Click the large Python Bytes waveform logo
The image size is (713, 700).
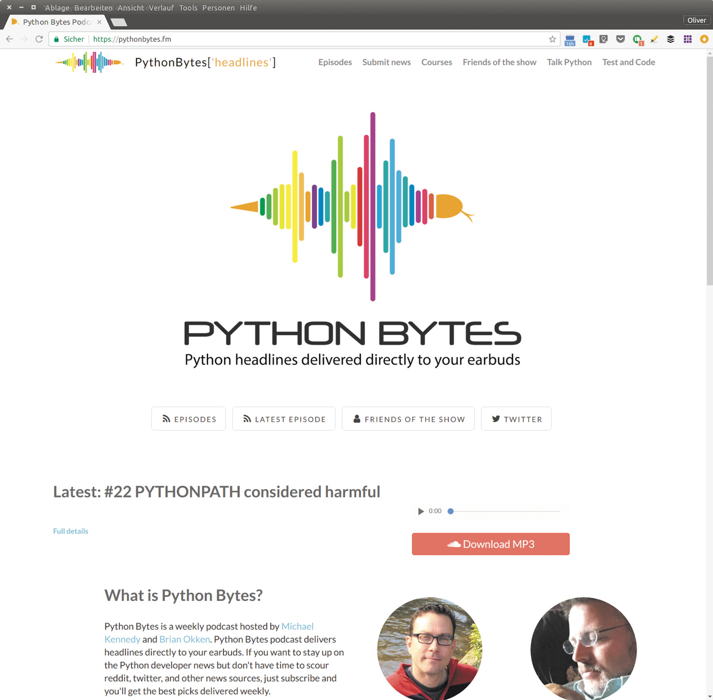click(353, 207)
